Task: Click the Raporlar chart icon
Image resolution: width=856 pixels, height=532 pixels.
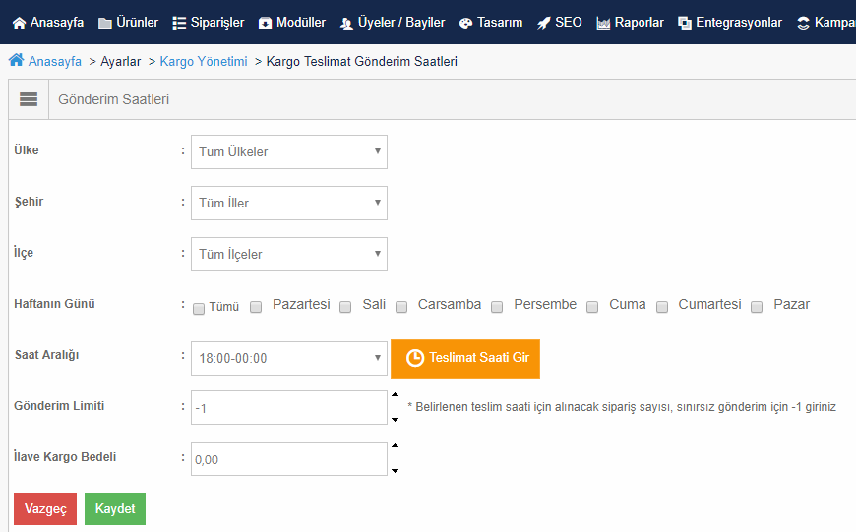Action: pyautogui.click(x=603, y=23)
